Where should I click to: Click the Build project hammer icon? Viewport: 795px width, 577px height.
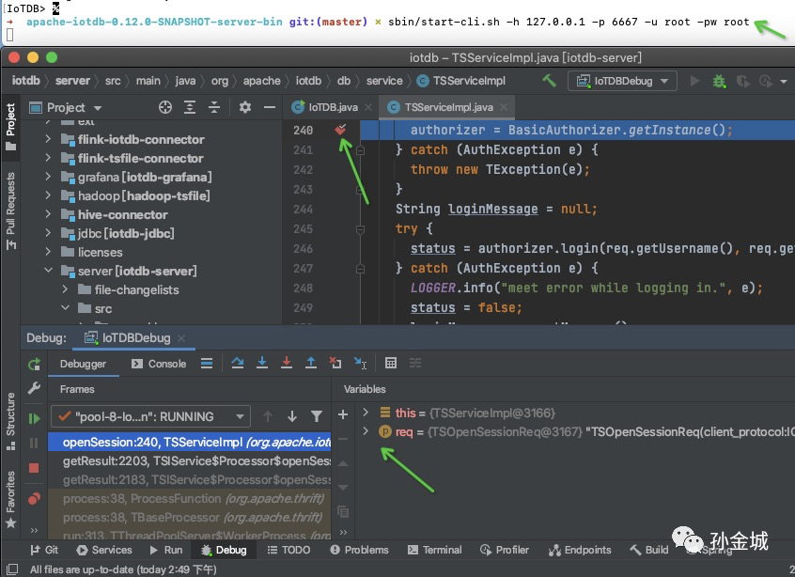[x=549, y=81]
